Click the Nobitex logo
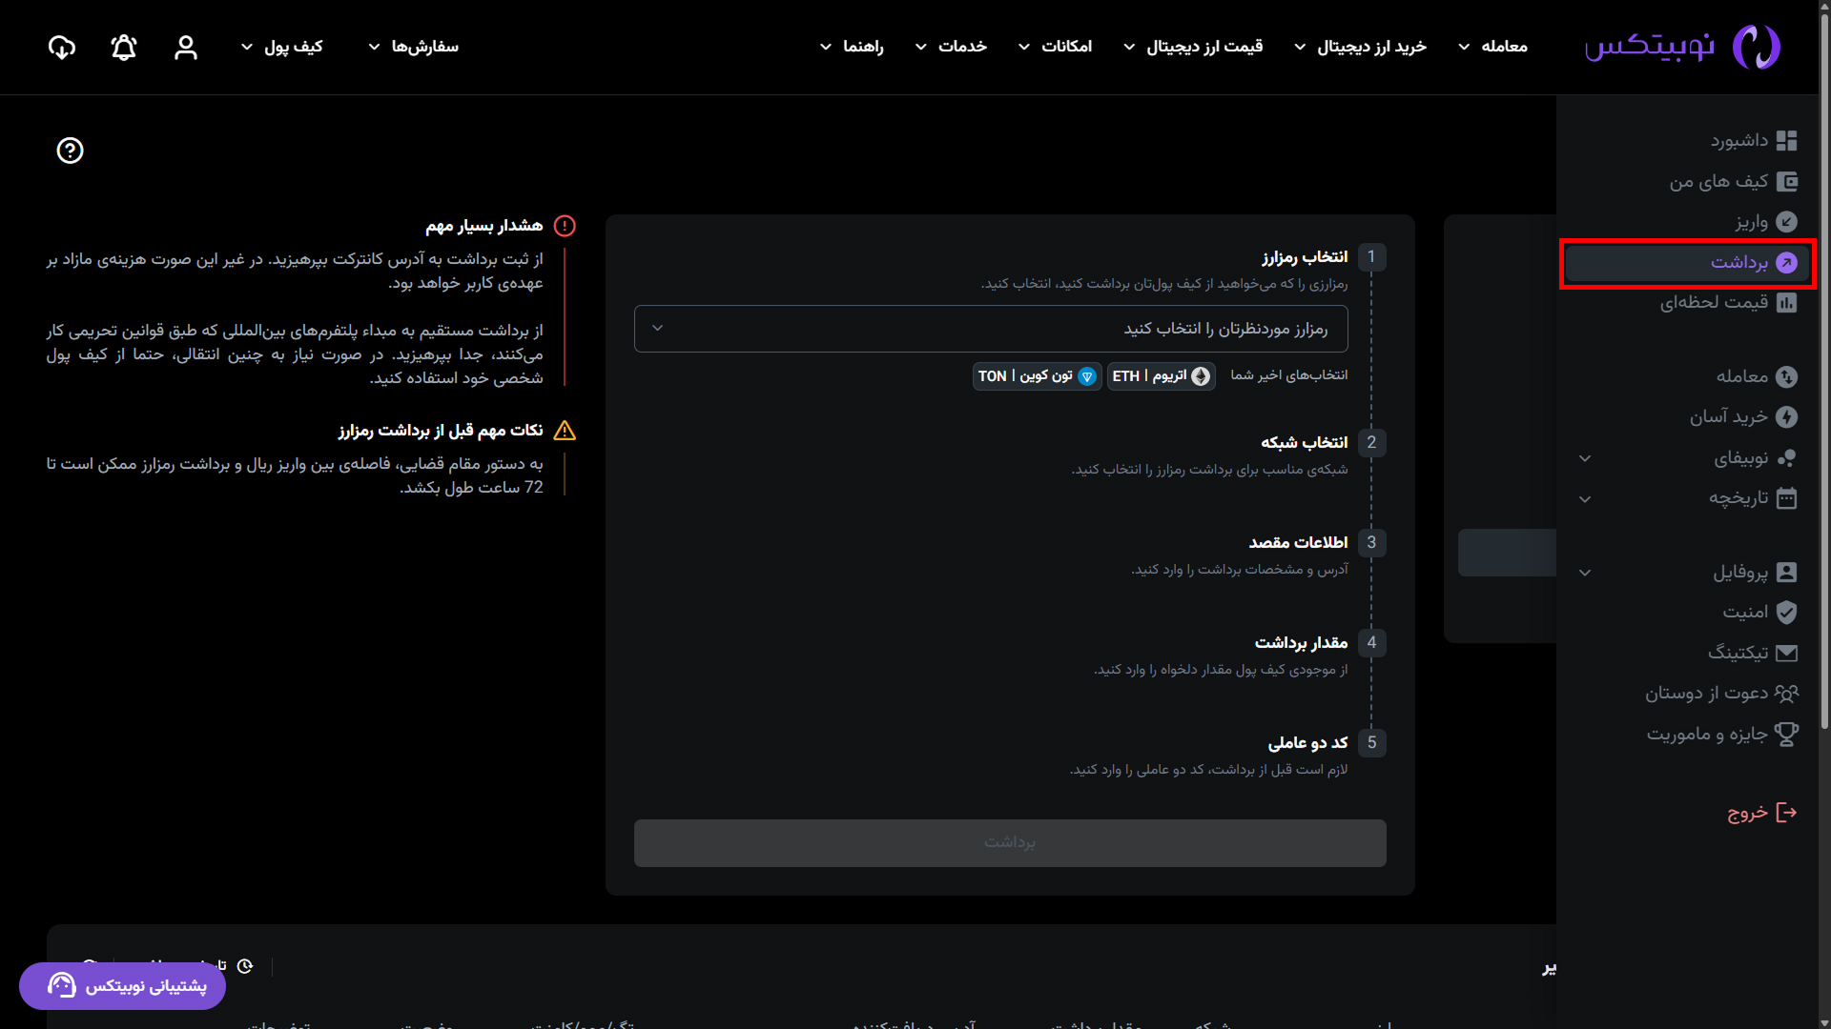 pyautogui.click(x=1682, y=47)
